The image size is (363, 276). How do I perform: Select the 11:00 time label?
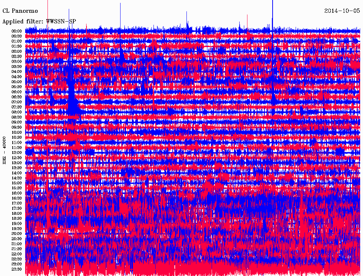pyautogui.click(x=17, y=142)
